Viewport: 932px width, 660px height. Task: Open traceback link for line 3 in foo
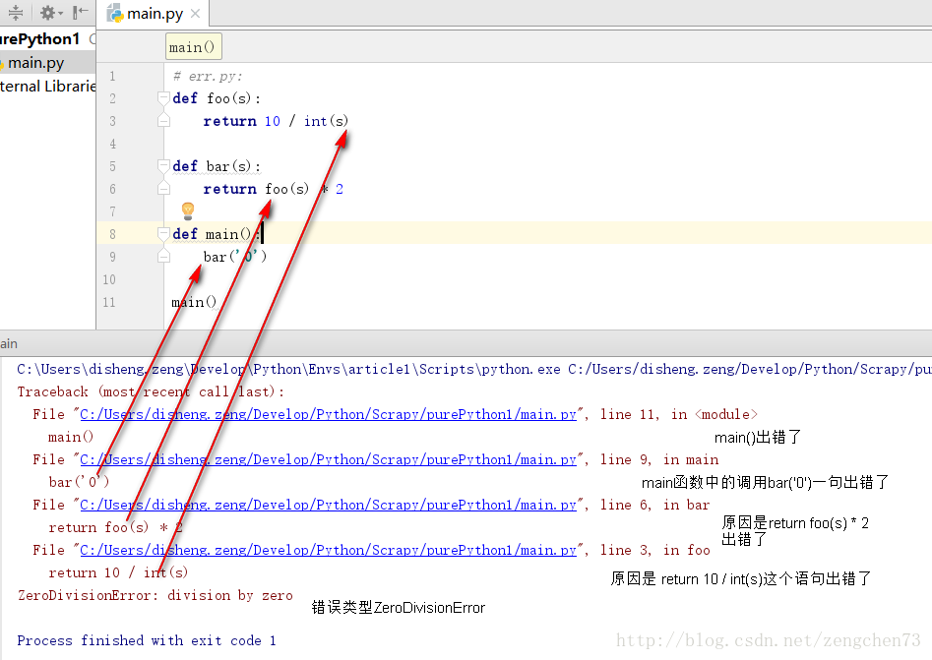[x=328, y=550]
